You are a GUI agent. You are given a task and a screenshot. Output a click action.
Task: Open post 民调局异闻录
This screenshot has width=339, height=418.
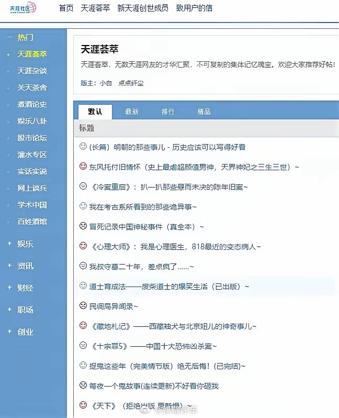[114, 306]
